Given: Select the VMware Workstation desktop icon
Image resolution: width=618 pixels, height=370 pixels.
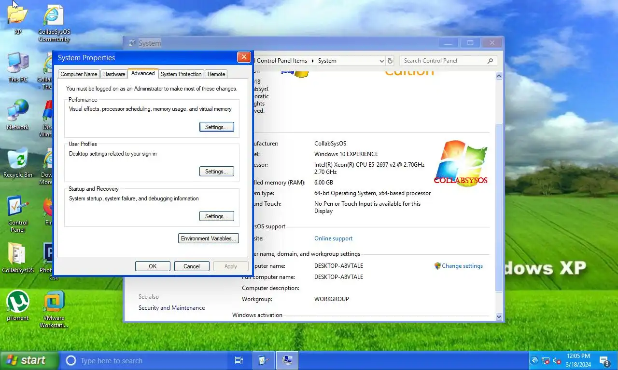Looking at the screenshot, I should point(54,309).
